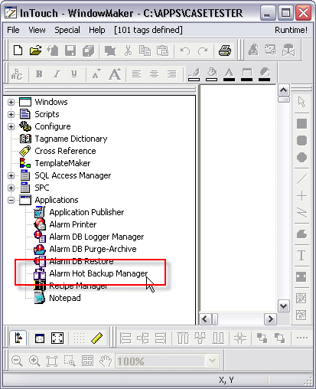Toggle Hide/Restore All toolbars icon
This screenshot has height=389, width=316.
click(40, 338)
